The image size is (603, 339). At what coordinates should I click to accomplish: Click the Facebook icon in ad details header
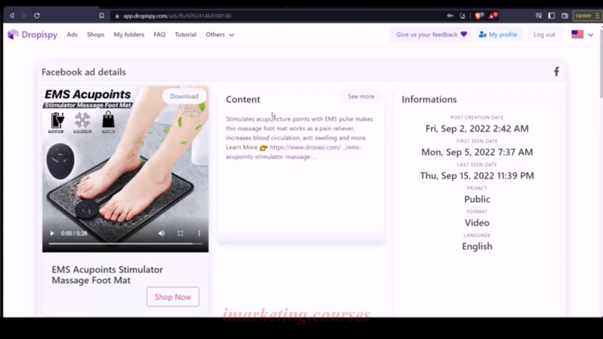556,72
